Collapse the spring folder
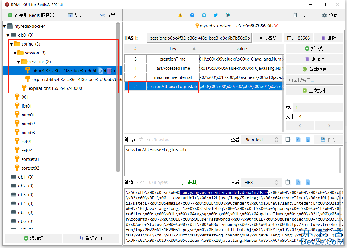The height and width of the screenshot is (248, 347). tap(12, 44)
